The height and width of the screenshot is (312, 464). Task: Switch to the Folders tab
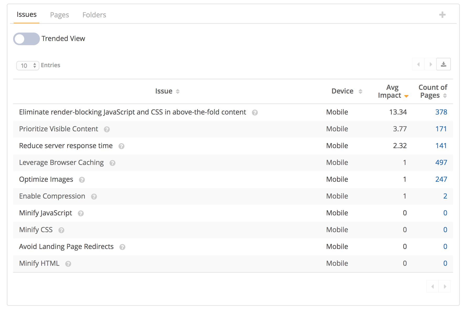(x=94, y=15)
